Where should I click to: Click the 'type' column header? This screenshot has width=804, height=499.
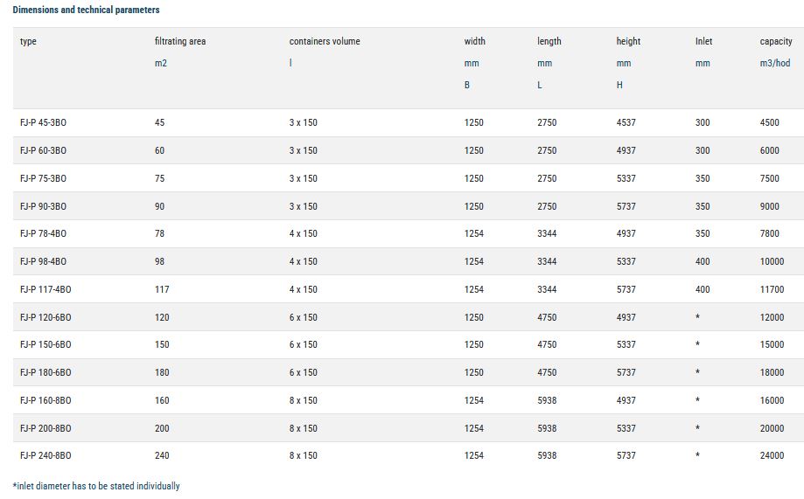[28, 41]
